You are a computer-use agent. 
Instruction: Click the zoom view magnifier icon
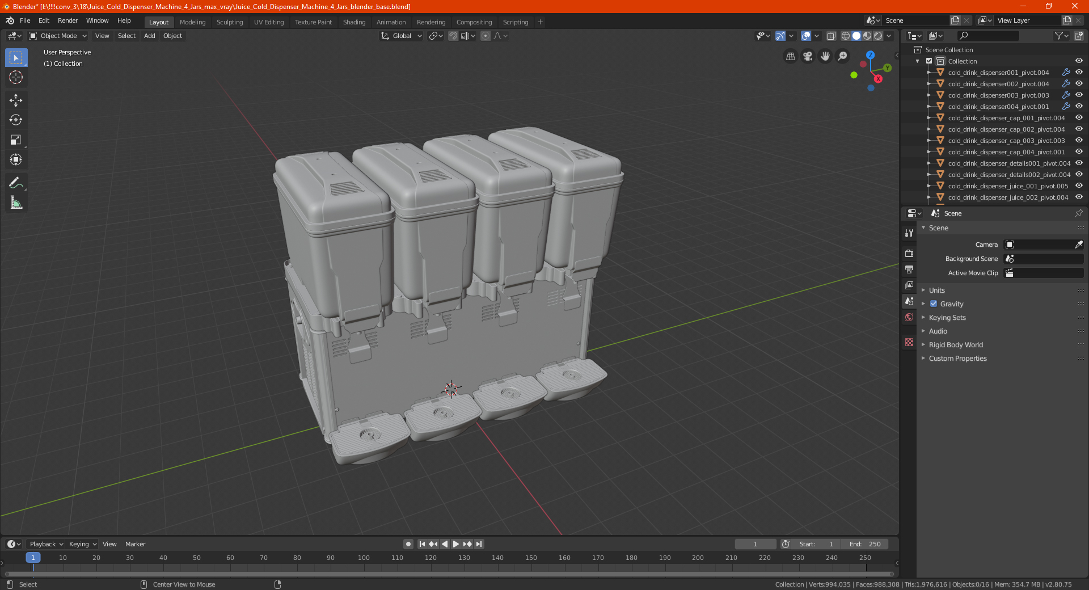tap(843, 56)
